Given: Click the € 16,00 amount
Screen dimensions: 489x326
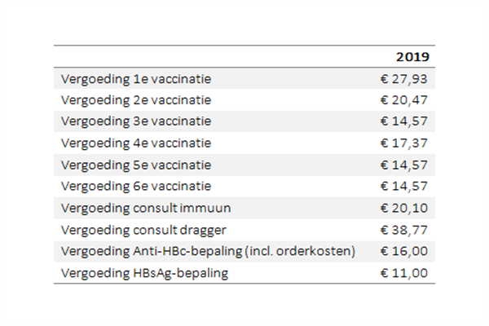Looking at the screenshot, I should 405,251.
